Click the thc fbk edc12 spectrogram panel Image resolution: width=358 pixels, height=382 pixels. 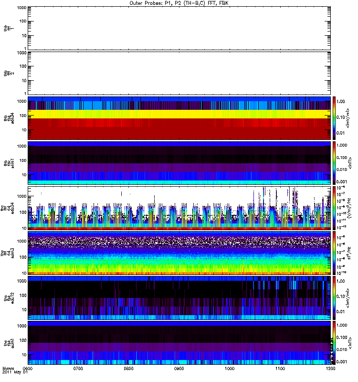(179, 297)
